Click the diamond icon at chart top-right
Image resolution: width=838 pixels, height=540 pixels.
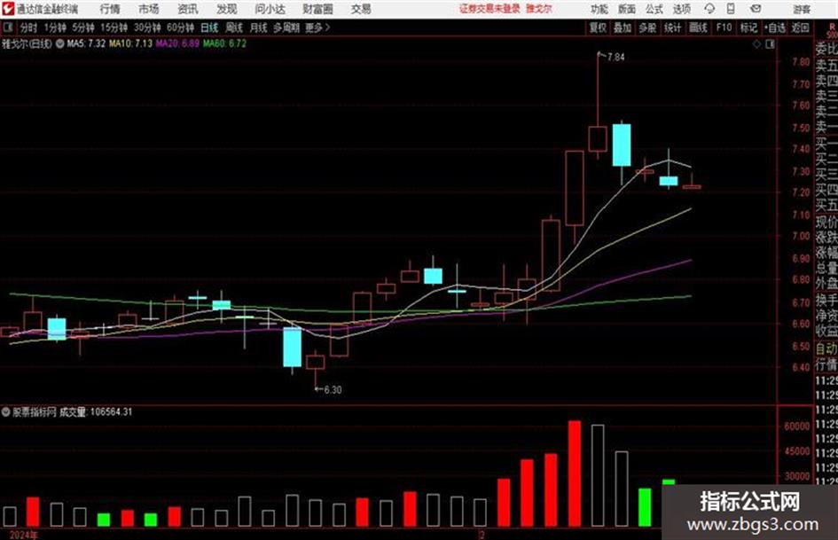756,44
